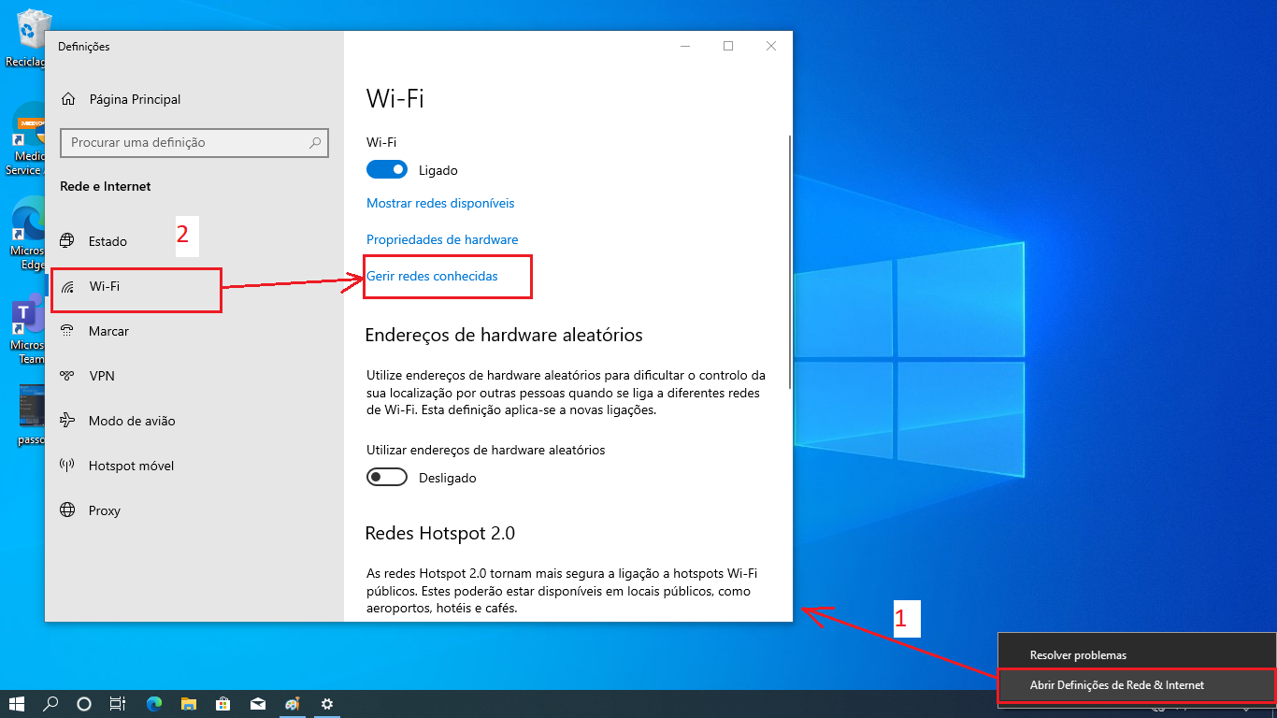Screen dimensions: 1277x718
Task: Open File Explorer from the taskbar
Action: pyautogui.click(x=189, y=704)
